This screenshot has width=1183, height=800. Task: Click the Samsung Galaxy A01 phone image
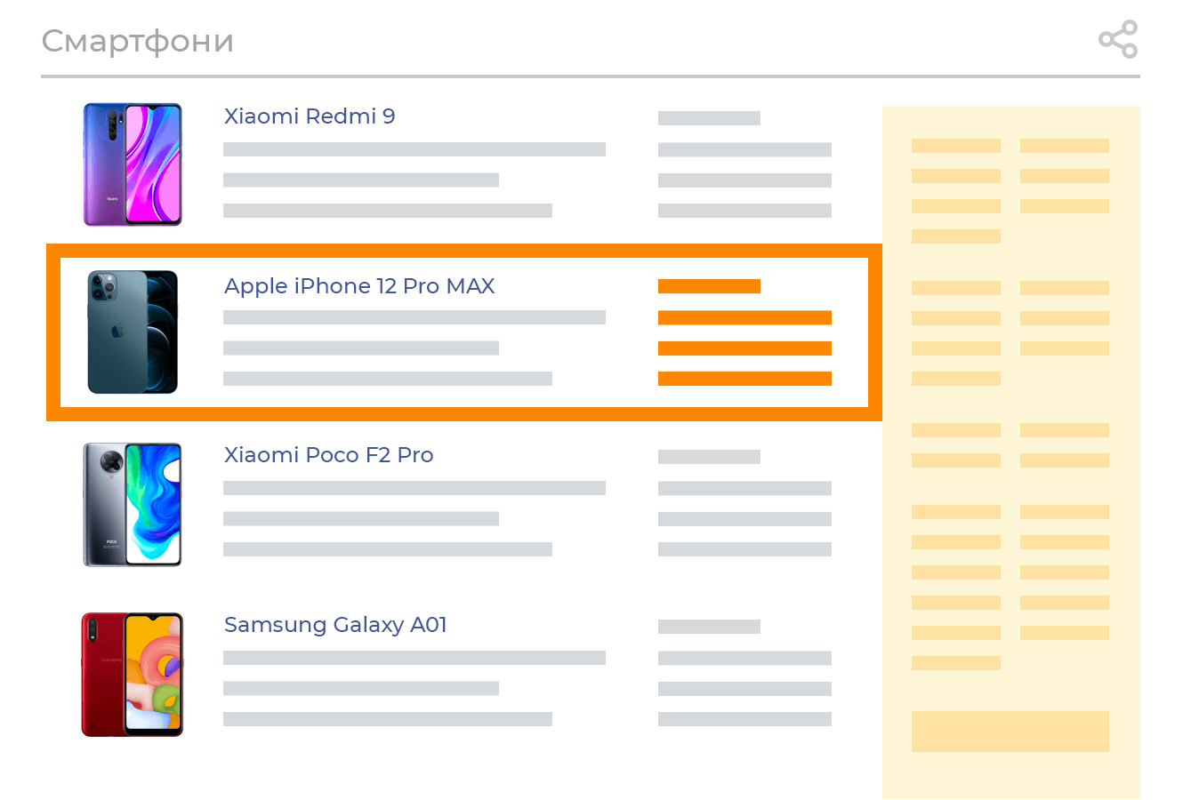pos(133,674)
